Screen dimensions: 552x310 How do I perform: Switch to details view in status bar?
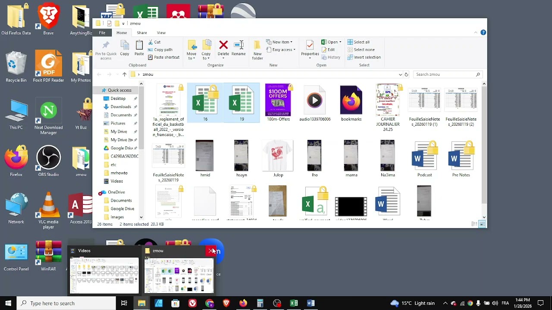click(474, 224)
